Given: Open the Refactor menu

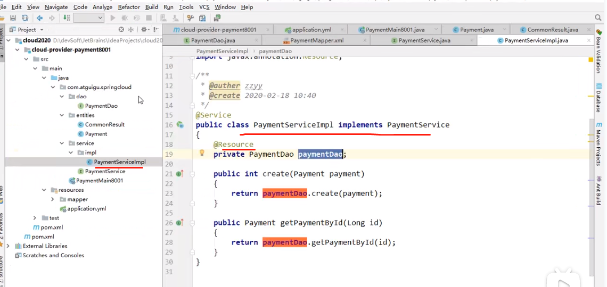Looking at the screenshot, I should click(x=129, y=7).
